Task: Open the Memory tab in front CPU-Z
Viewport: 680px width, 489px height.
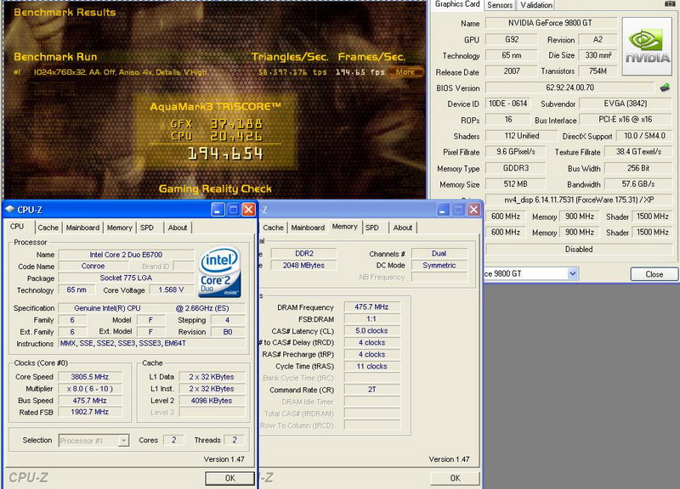Action: point(119,228)
